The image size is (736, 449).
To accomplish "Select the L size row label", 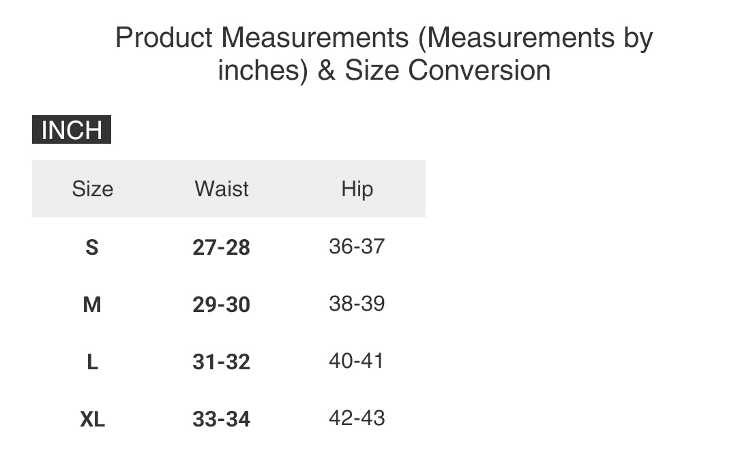I will pyautogui.click(x=92, y=362).
